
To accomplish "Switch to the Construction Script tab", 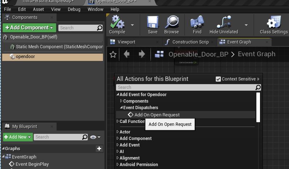I will point(190,42).
